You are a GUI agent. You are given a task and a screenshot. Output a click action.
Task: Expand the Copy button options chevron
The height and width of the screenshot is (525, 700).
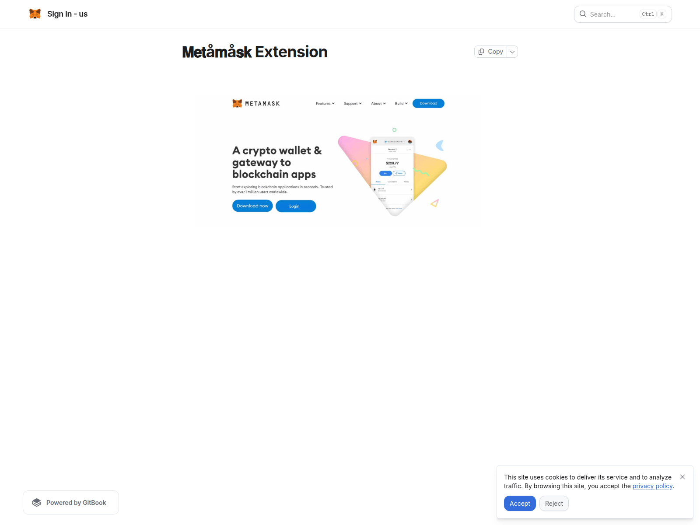pos(512,51)
